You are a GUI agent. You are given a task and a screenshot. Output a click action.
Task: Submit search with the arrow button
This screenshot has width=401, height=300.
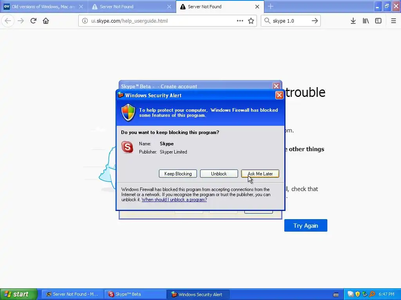pos(315,21)
